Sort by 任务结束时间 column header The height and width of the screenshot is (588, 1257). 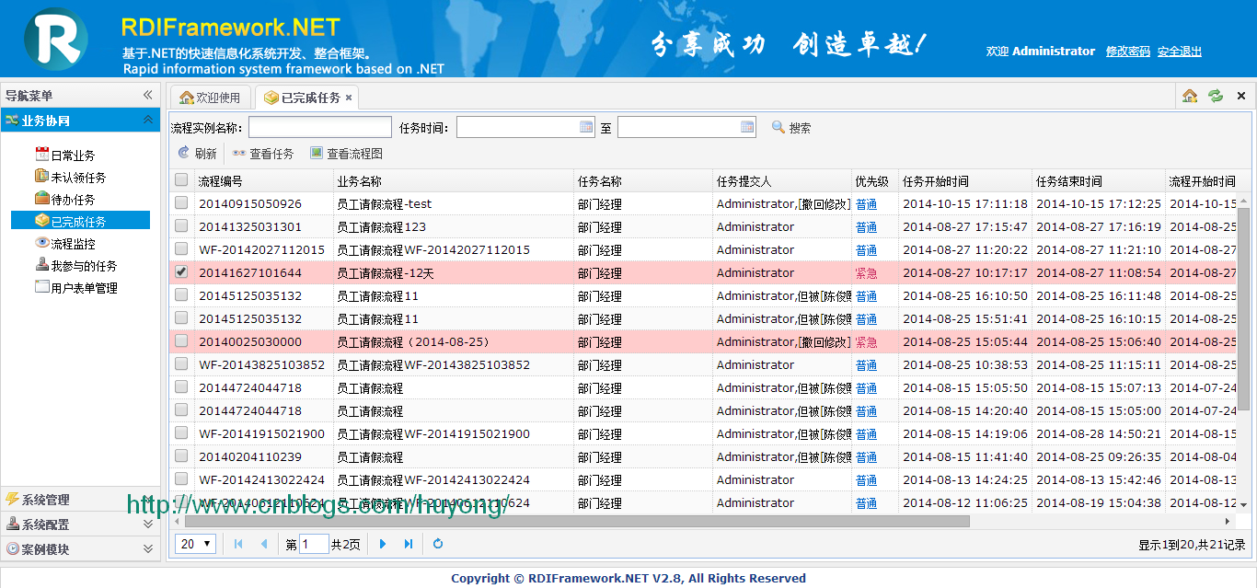pos(1099,180)
